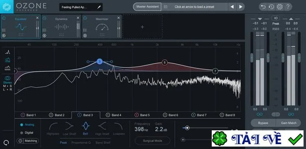Choose the Proportional Q bell type

tap(81, 143)
